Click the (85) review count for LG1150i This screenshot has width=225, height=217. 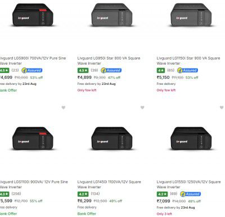coord(171,70)
